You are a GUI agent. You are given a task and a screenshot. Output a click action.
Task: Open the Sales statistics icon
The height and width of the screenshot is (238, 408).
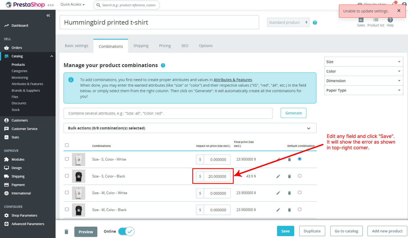coord(361,21)
